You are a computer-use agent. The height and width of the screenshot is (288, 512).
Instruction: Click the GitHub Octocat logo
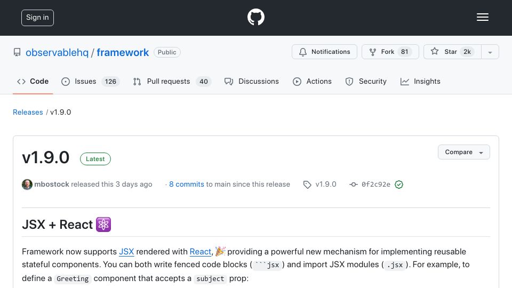coord(255,17)
